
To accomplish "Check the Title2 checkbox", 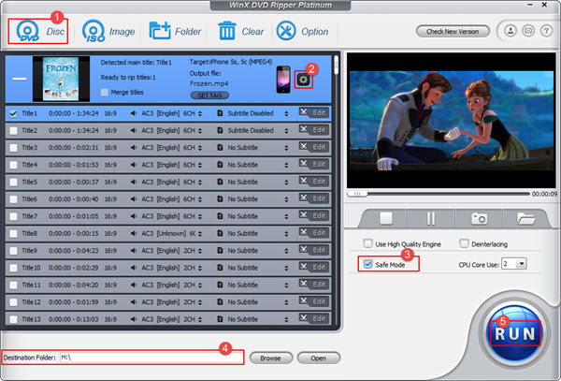I will [13, 131].
